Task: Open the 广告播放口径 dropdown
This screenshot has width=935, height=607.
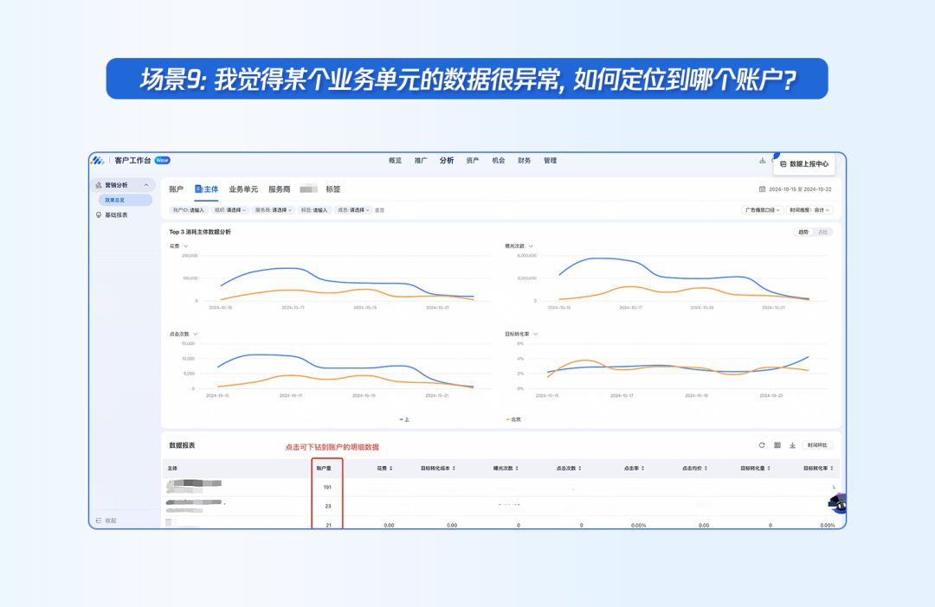Action: point(762,210)
